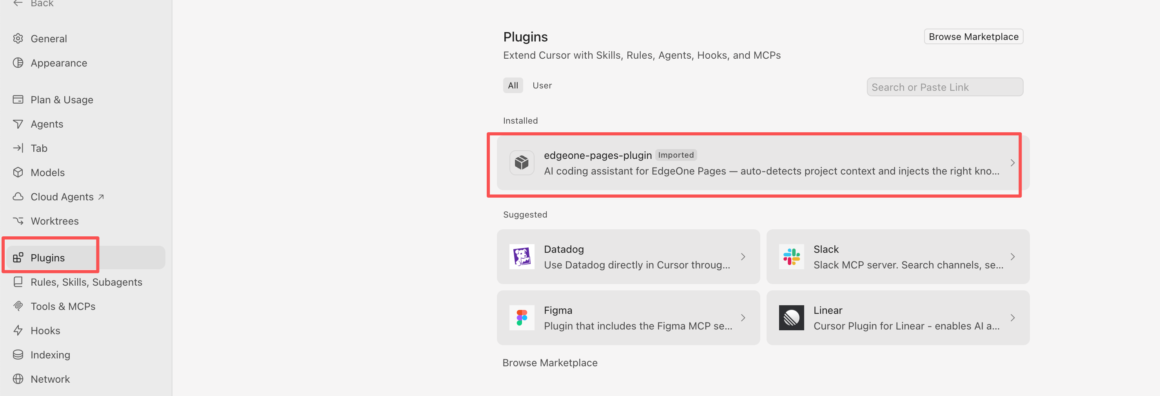The height and width of the screenshot is (396, 1160).
Task: Click the Figma plugin logo
Action: 522,318
